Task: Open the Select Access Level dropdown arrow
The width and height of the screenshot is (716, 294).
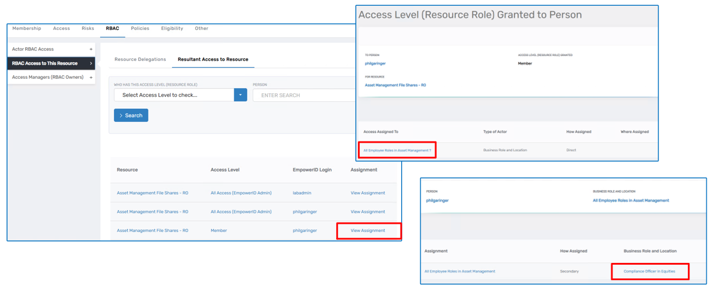Action: coord(241,95)
